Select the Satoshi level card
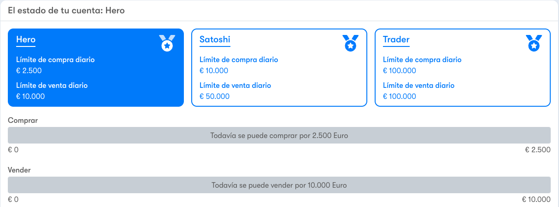559x207 pixels. (x=279, y=68)
